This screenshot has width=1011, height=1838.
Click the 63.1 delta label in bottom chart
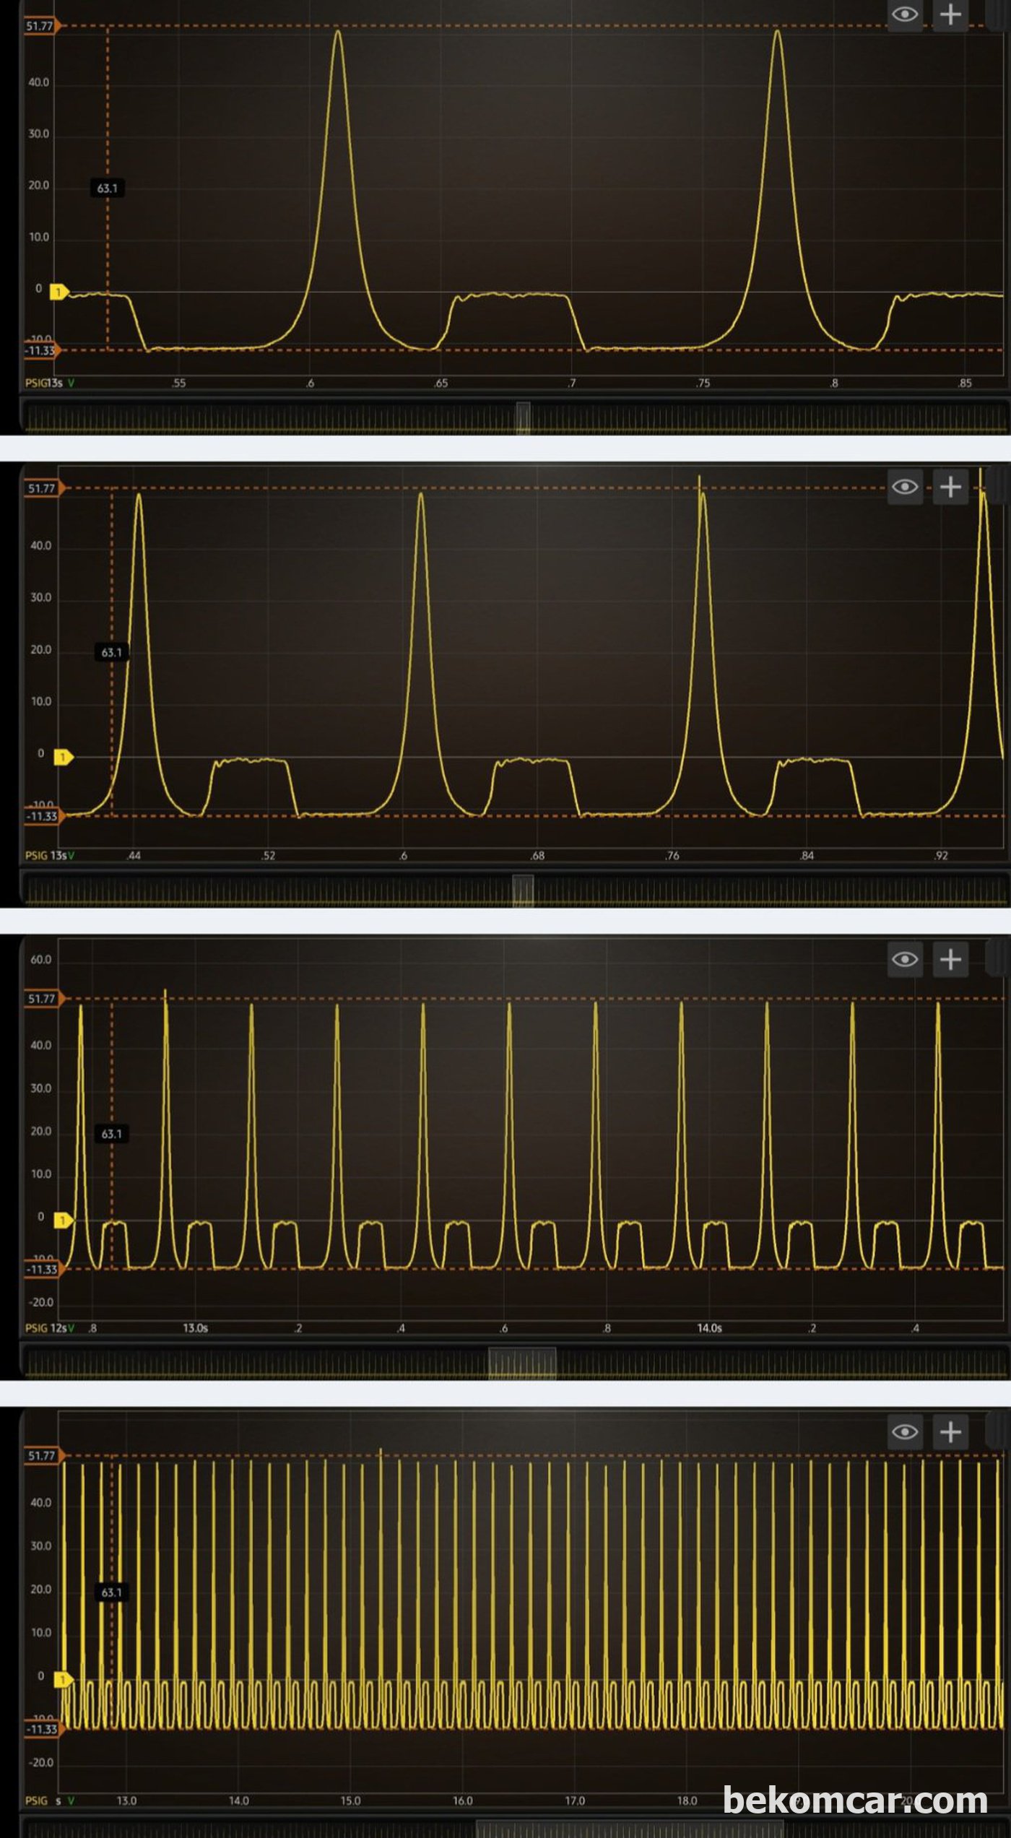coord(111,1592)
